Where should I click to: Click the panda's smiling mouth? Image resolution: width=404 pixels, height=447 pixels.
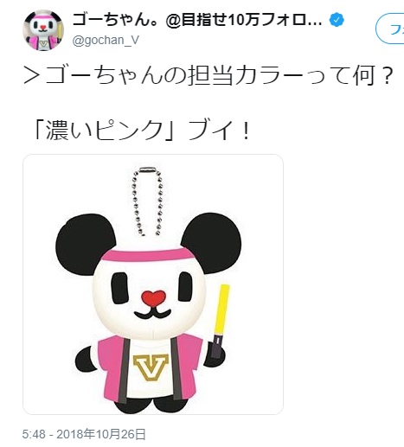(152, 314)
